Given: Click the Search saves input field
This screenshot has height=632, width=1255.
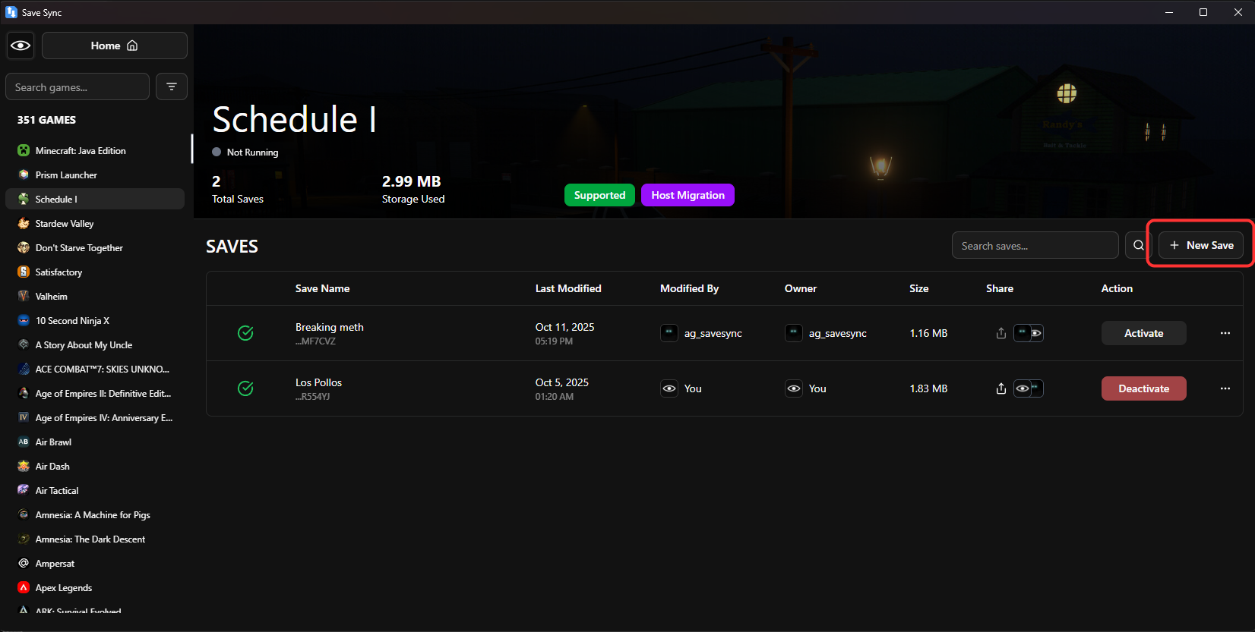Looking at the screenshot, I should click(1035, 245).
